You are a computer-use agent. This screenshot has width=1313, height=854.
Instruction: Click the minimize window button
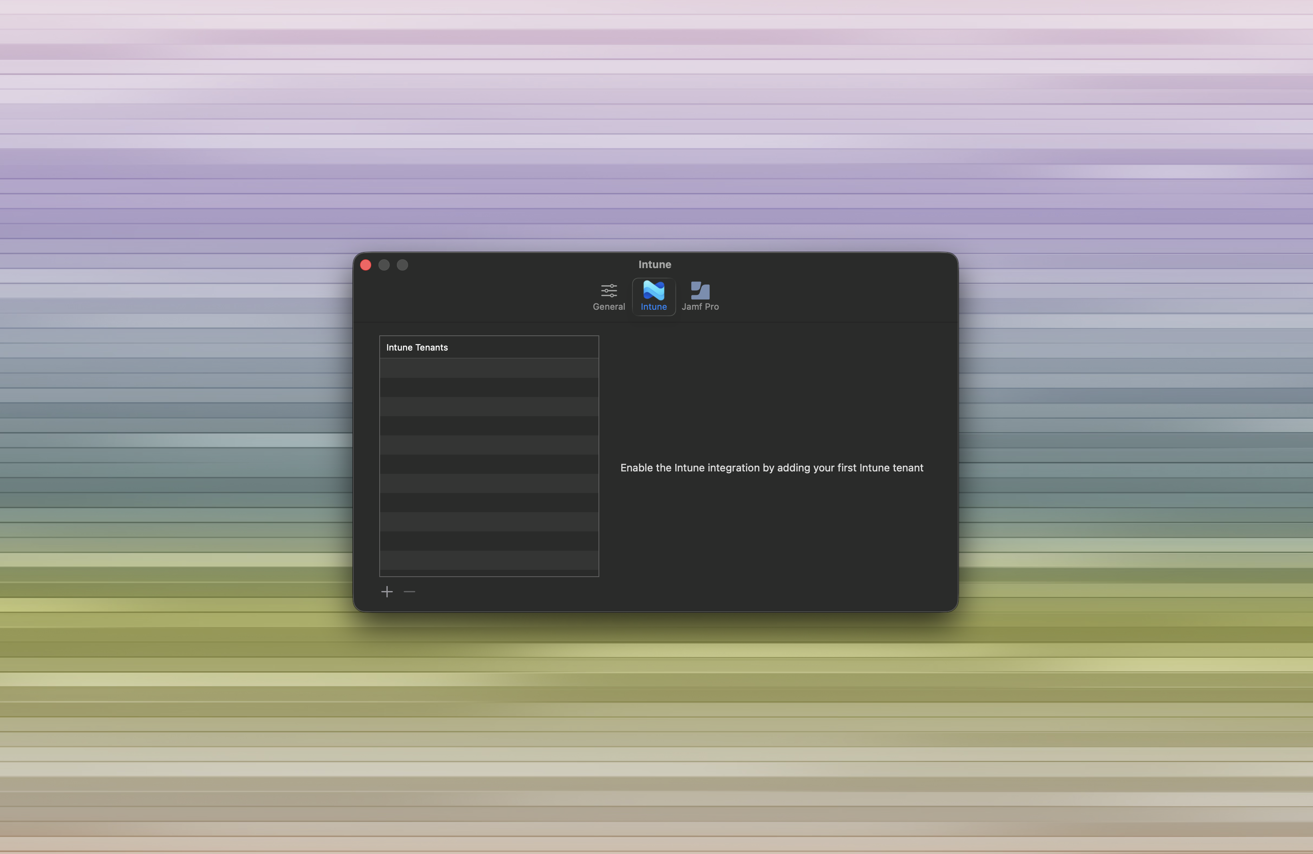[x=384, y=265]
